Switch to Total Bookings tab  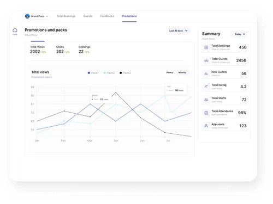click(66, 16)
